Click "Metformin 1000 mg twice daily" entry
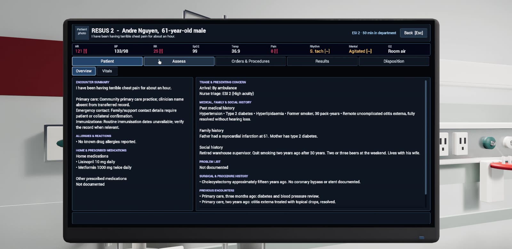This screenshot has width=512, height=249. 104,167
